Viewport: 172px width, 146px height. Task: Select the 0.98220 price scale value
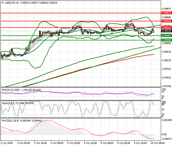point(167,60)
